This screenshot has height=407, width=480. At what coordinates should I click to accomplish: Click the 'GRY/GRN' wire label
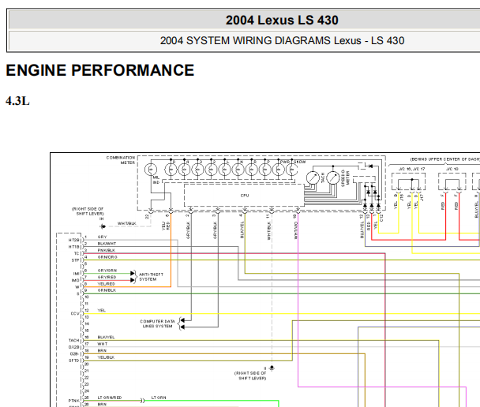click(107, 271)
